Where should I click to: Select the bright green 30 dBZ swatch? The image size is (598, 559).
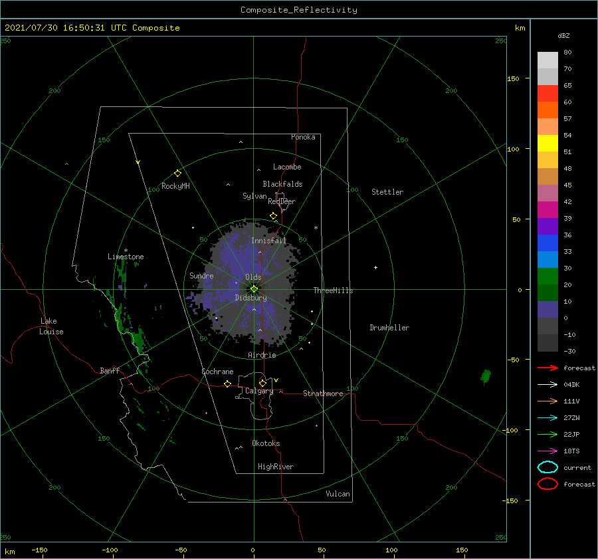548,276
